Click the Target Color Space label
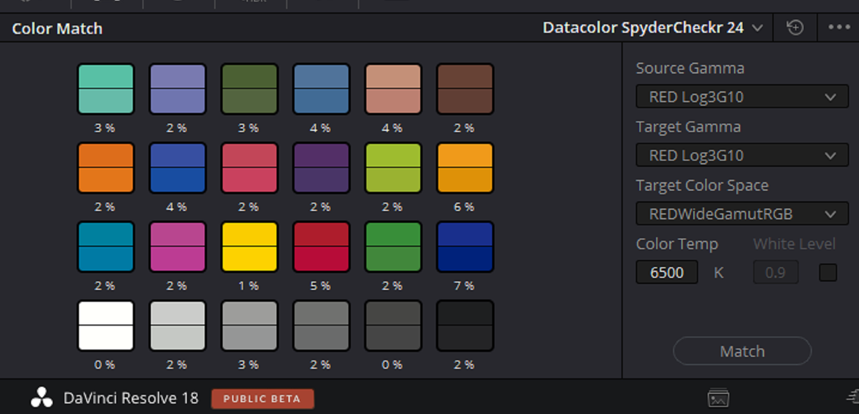 click(x=702, y=186)
